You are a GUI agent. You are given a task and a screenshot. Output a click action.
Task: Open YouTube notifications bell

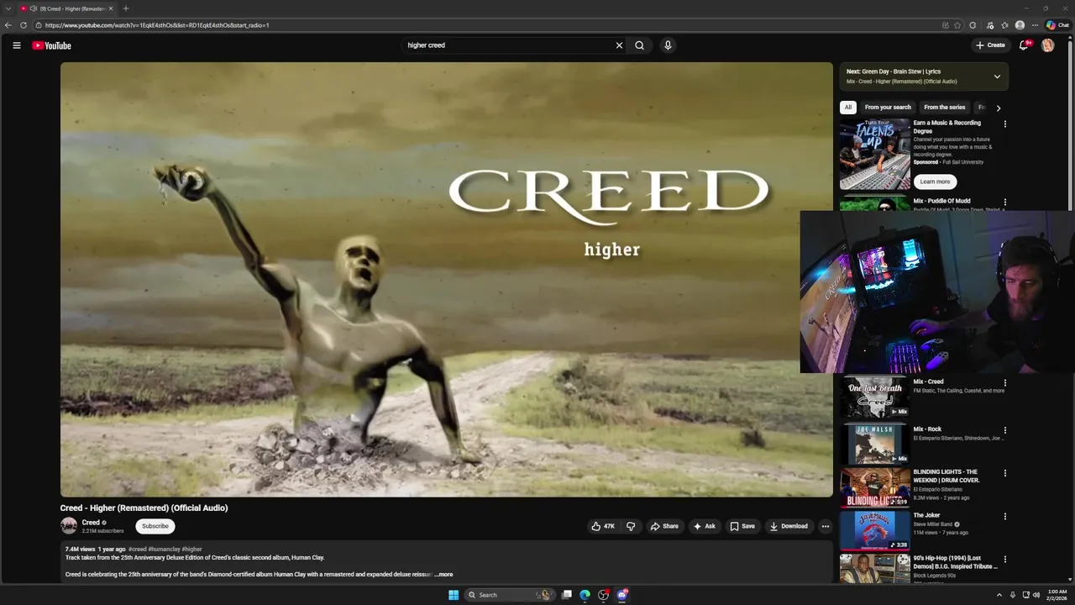point(1024,45)
